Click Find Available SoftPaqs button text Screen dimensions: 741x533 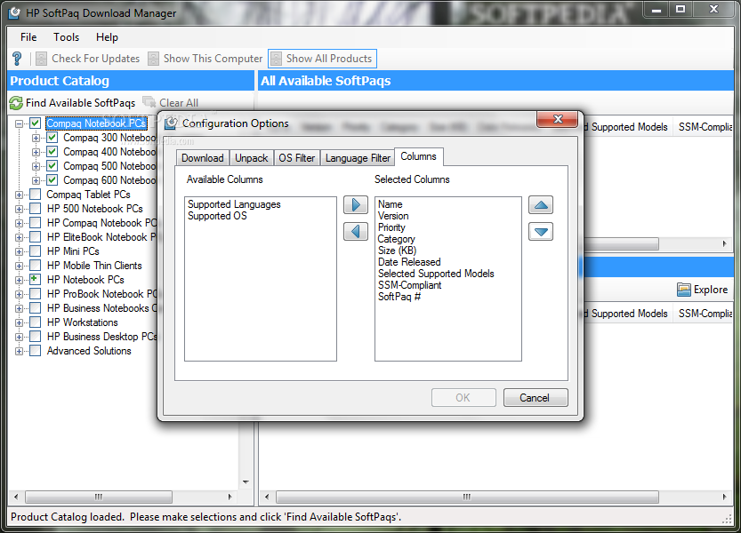[x=80, y=103]
